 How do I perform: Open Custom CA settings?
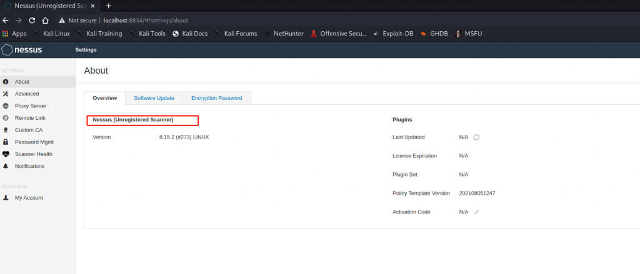pos(37,130)
